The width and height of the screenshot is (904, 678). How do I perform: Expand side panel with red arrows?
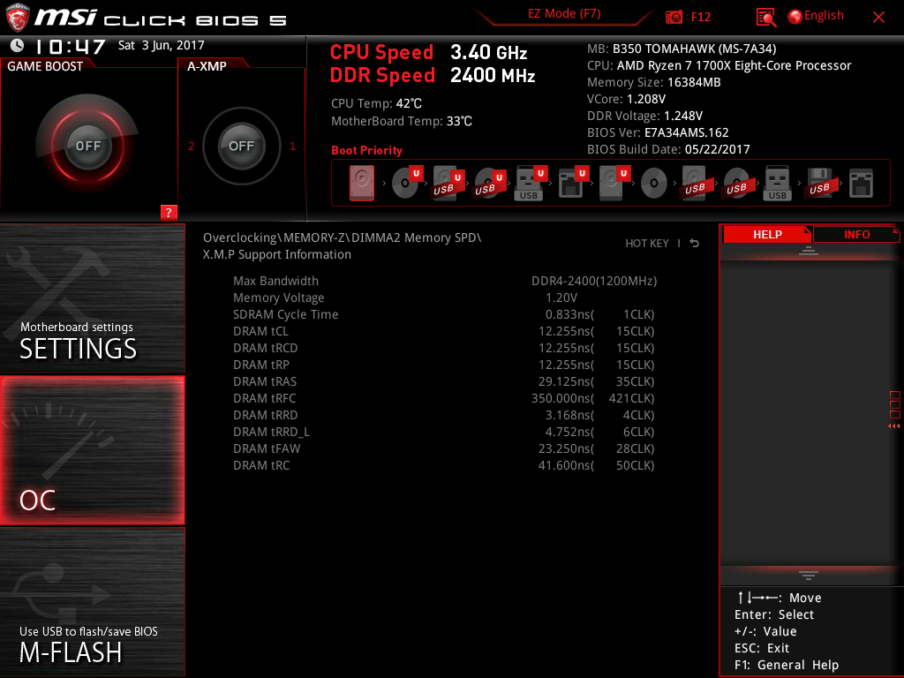point(893,426)
